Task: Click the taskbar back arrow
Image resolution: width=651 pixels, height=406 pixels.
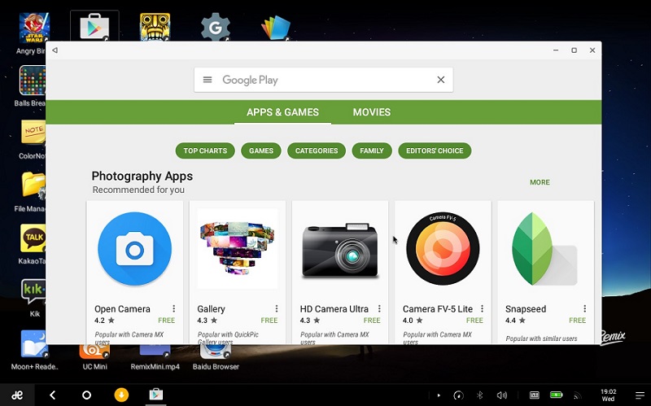Action: [x=52, y=395]
